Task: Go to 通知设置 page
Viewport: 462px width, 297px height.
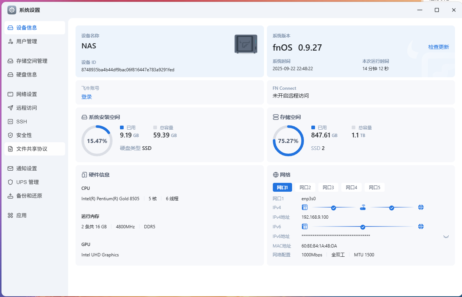Action: coord(26,168)
